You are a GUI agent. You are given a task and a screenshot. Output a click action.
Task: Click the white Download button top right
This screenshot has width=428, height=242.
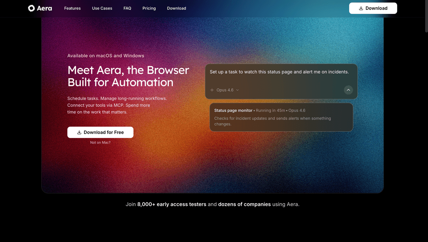pyautogui.click(x=373, y=8)
